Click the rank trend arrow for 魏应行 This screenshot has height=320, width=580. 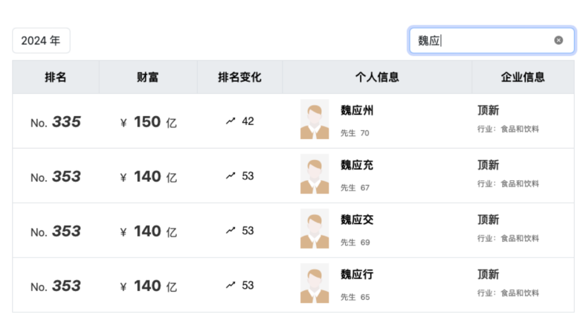[x=231, y=286]
